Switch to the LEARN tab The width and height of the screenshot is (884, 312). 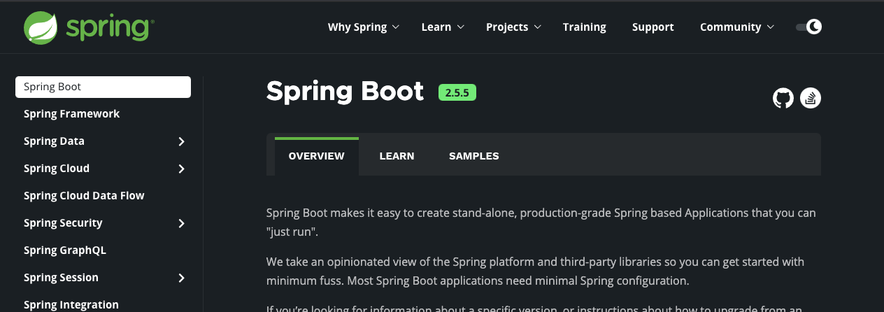pos(397,156)
